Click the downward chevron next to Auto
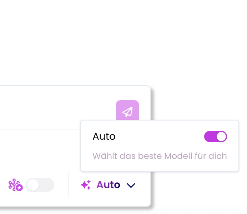The image size is (247, 214). coord(131,185)
